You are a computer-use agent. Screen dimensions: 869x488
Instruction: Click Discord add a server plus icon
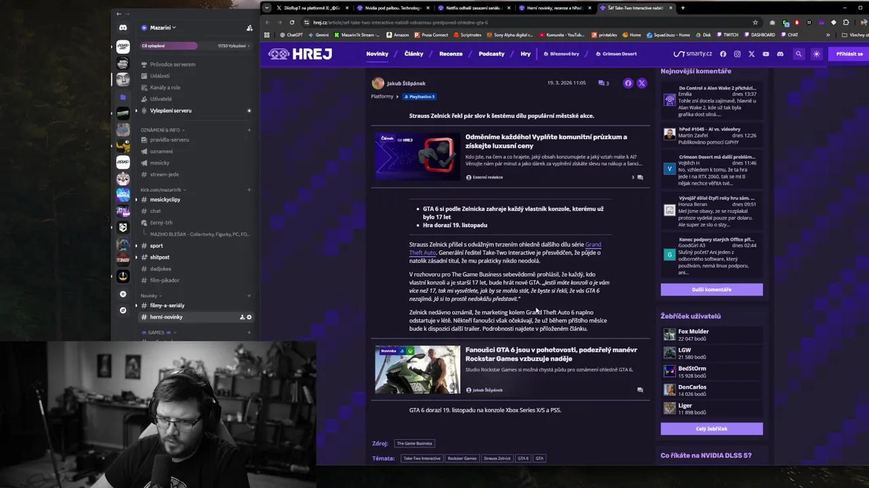point(123,294)
